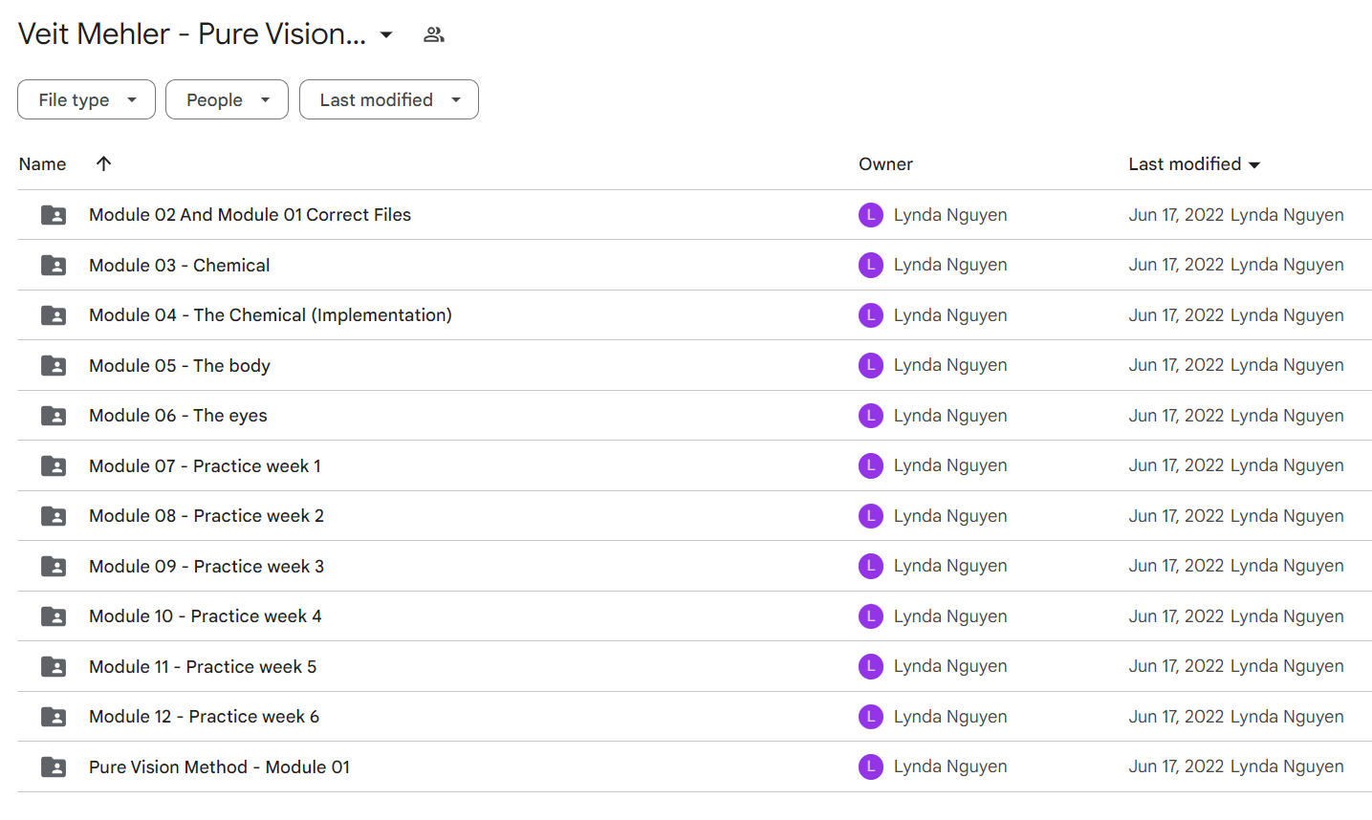
Task: Select the Module 03 - Chemical folder name
Action: coord(179,265)
